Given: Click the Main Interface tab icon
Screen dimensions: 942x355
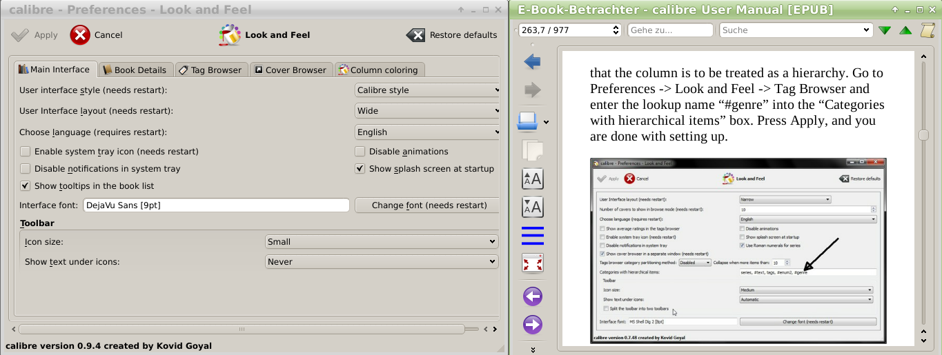Looking at the screenshot, I should 23,70.
